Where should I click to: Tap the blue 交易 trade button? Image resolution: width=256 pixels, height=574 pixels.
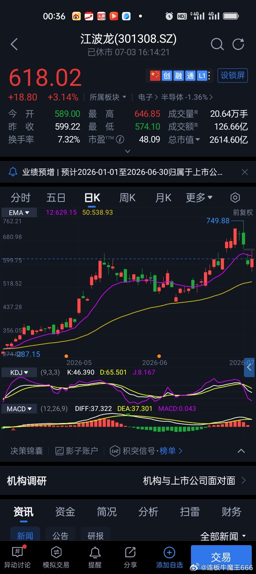(x=221, y=557)
